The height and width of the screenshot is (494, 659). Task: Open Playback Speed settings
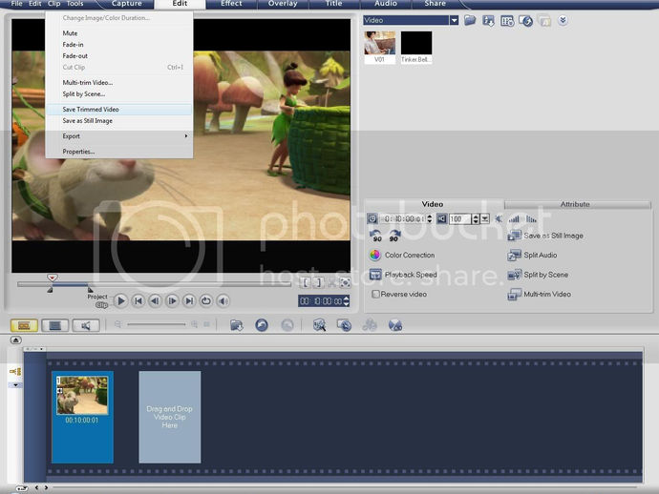tap(403, 275)
